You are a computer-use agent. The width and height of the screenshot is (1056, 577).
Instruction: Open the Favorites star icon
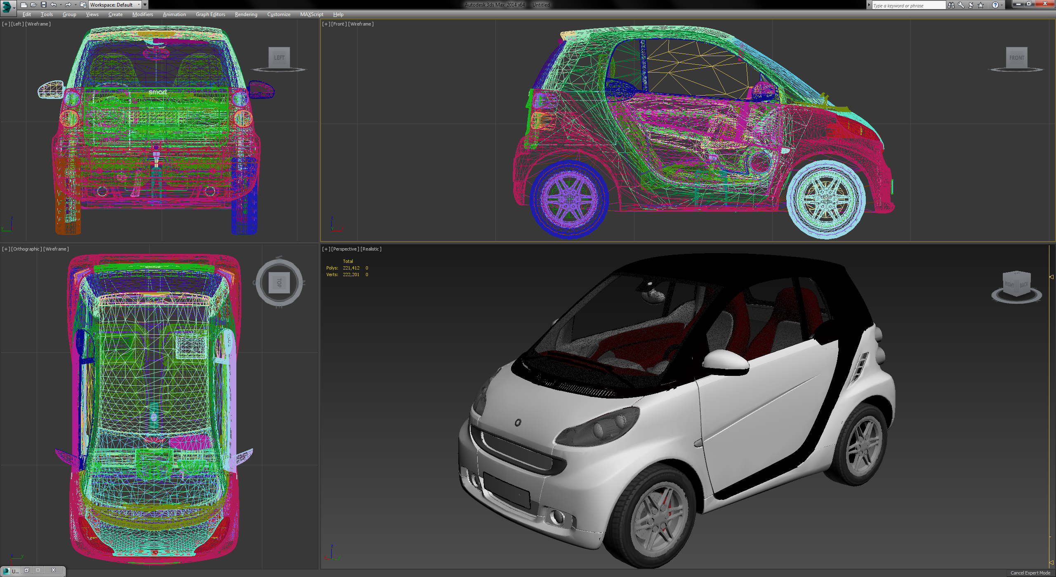point(981,5)
